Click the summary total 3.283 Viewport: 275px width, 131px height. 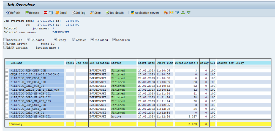pyautogui.click(x=193, y=124)
